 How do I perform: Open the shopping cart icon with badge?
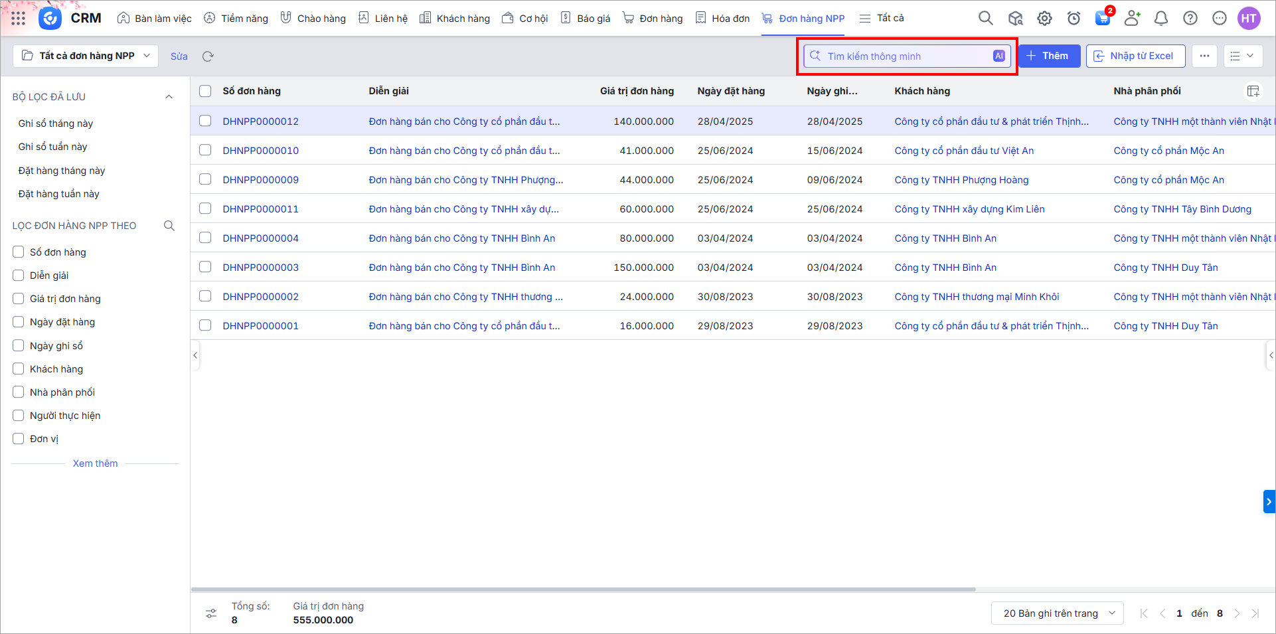[1103, 19]
